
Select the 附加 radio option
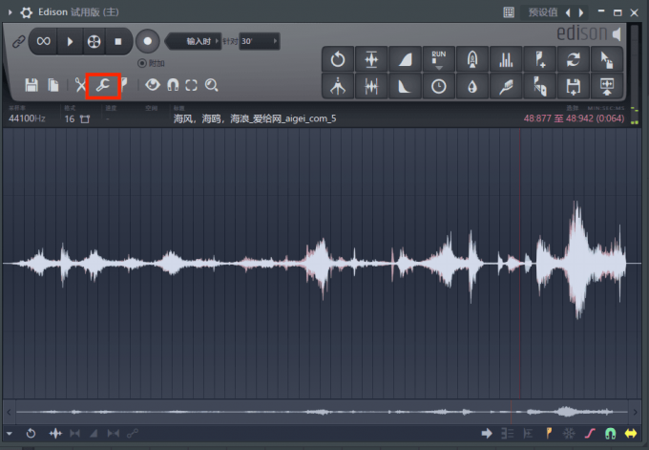pos(143,63)
